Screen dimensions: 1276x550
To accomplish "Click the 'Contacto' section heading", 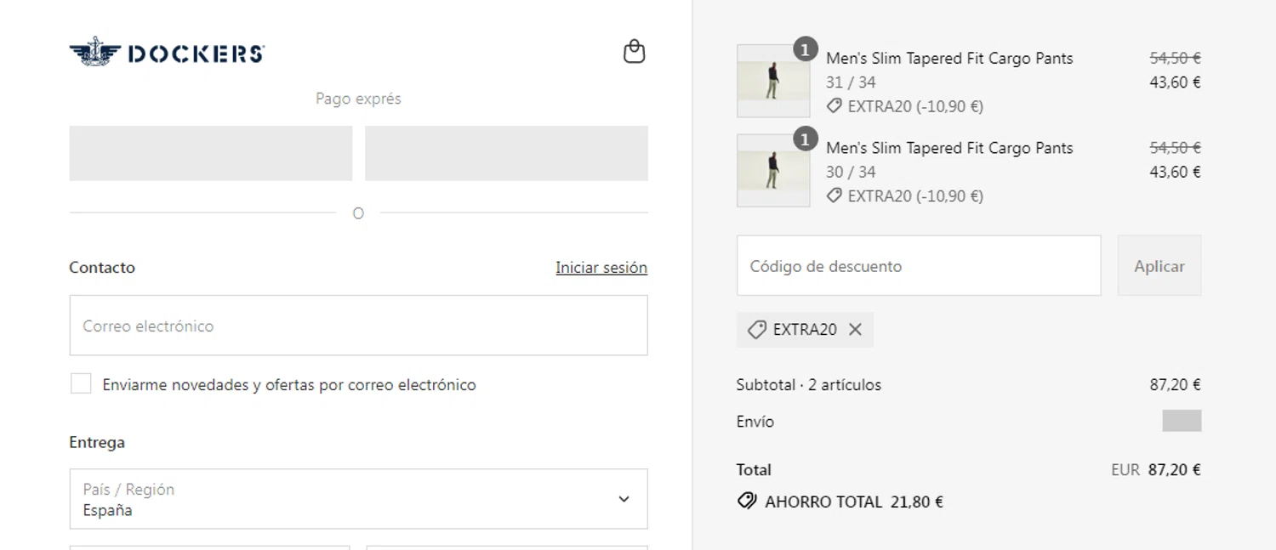I will pos(102,267).
